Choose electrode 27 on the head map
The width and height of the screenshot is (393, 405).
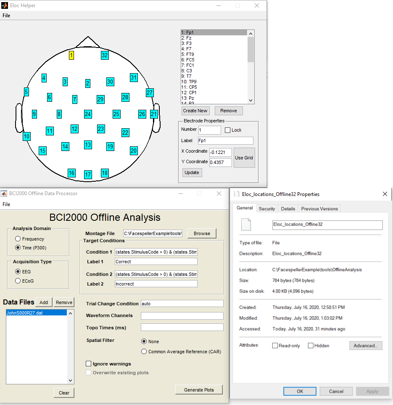click(x=150, y=93)
